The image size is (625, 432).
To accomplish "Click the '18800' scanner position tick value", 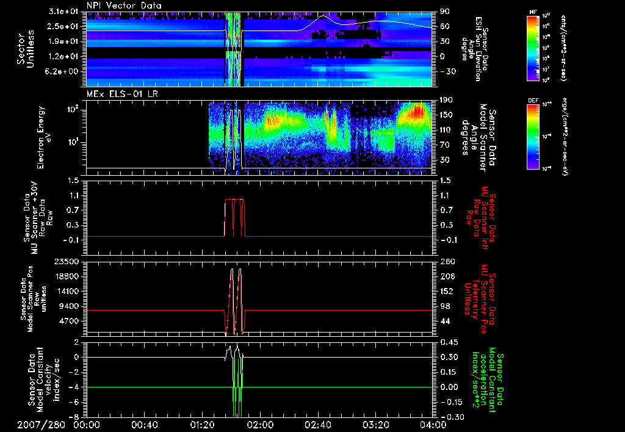I will tap(66, 276).
